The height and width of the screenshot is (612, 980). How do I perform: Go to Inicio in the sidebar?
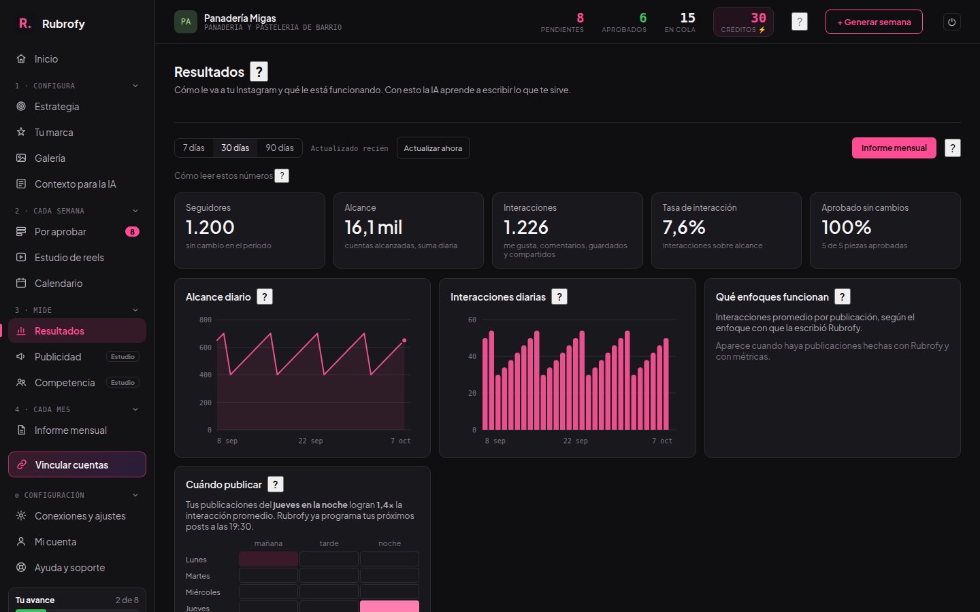[77, 59]
